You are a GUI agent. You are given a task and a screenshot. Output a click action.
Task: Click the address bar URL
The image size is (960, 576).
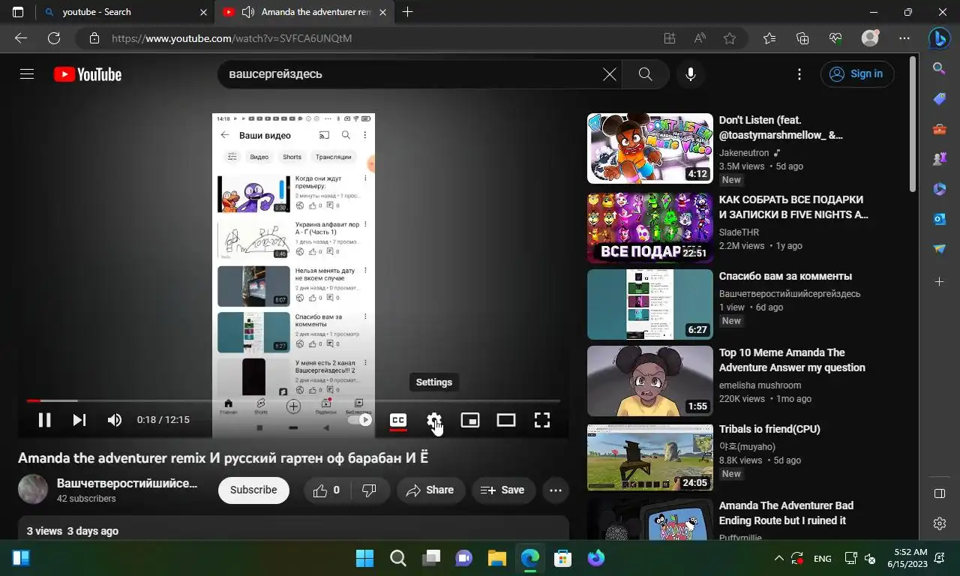click(232, 38)
